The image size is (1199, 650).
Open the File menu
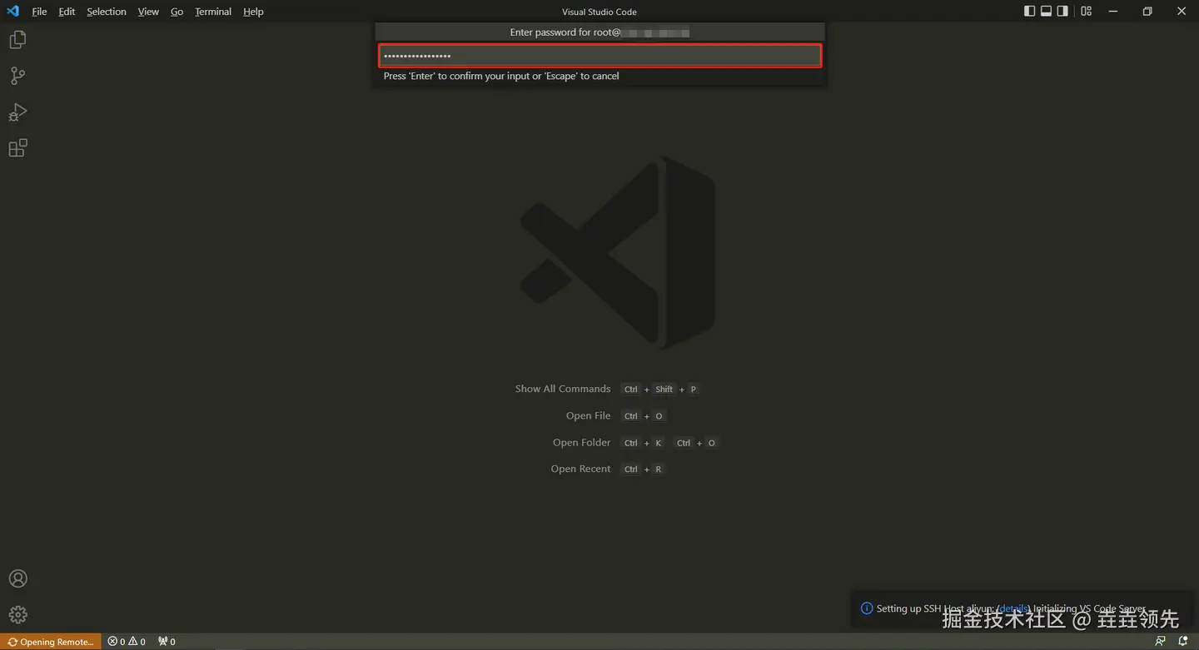(39, 12)
